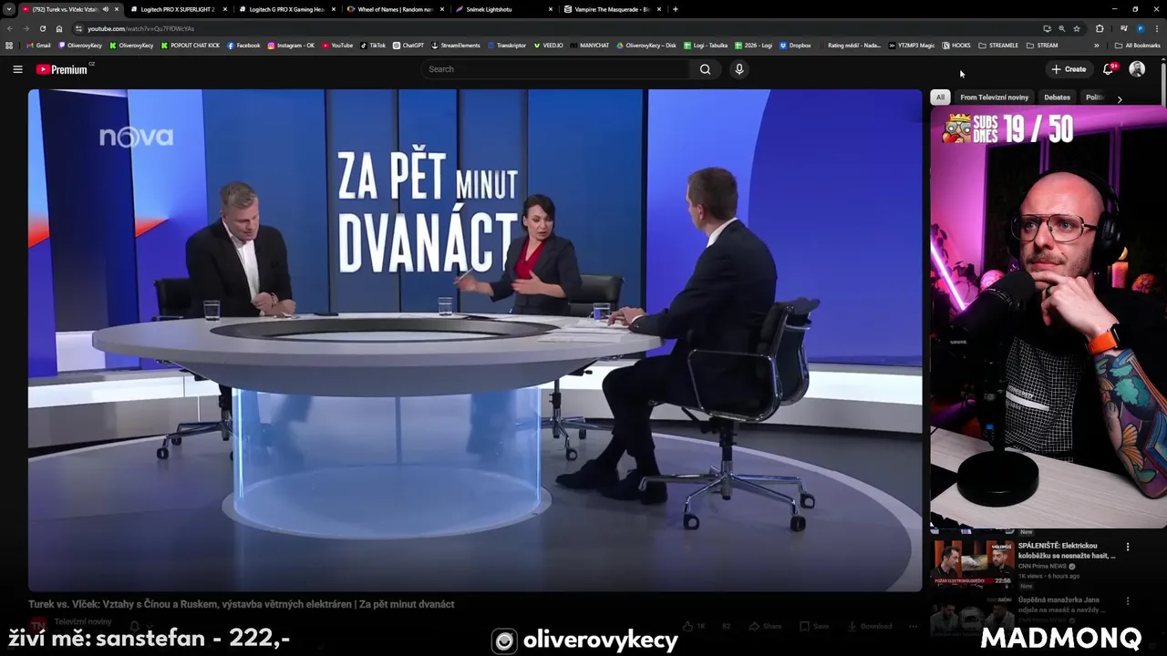Click the Turek vs. Vlček video player

coord(475,341)
